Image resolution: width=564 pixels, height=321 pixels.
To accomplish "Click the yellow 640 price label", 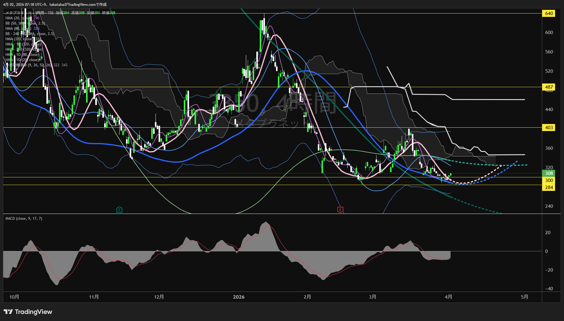I will (x=549, y=14).
